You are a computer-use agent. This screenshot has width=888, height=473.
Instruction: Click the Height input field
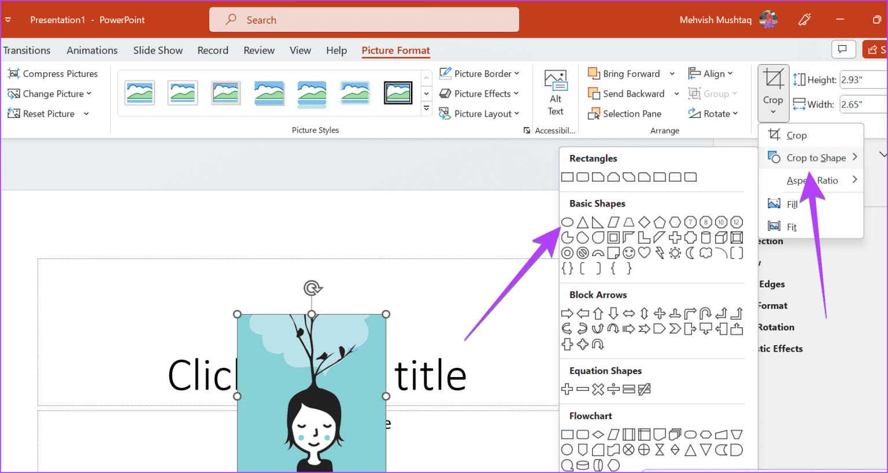pos(863,80)
